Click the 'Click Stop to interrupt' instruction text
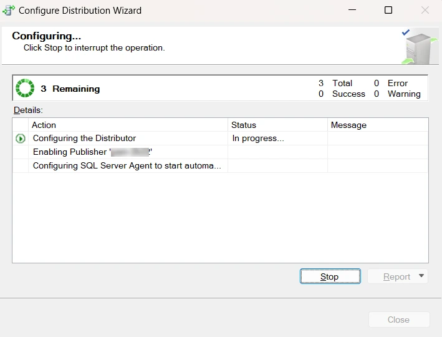 (x=94, y=47)
